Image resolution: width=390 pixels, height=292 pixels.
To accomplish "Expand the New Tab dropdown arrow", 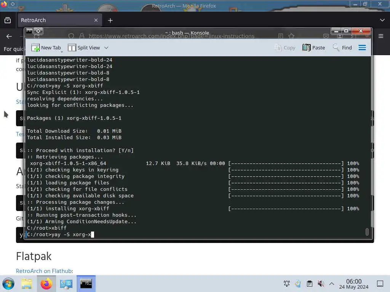I will [62, 51].
